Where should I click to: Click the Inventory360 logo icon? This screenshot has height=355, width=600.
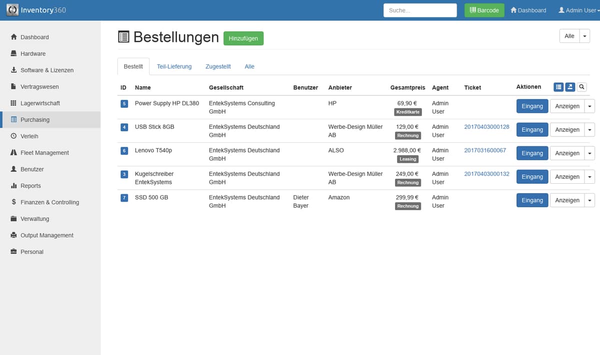point(12,10)
